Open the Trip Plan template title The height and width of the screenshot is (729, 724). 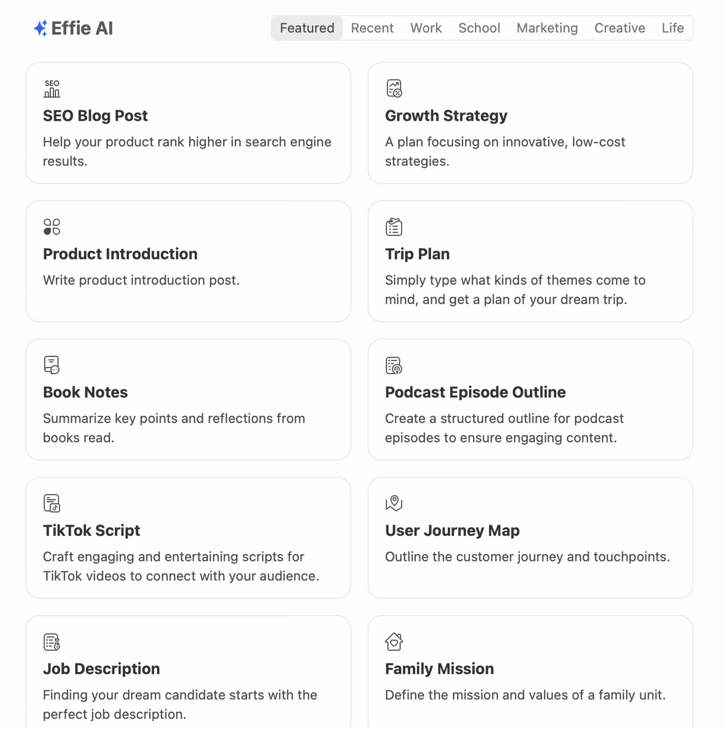418,254
